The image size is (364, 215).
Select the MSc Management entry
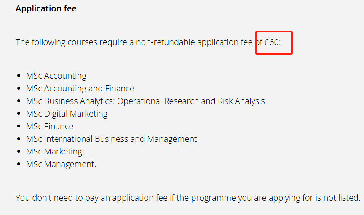click(61, 164)
